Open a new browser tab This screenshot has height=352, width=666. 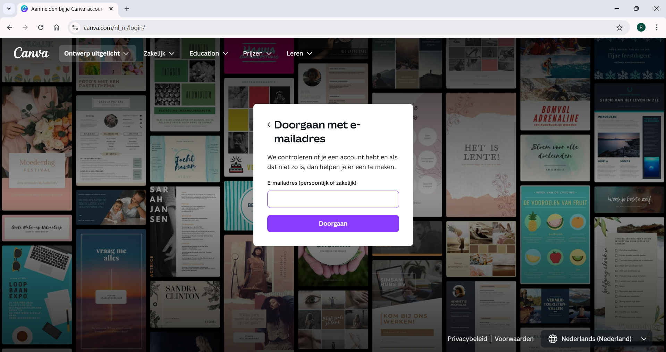click(127, 9)
